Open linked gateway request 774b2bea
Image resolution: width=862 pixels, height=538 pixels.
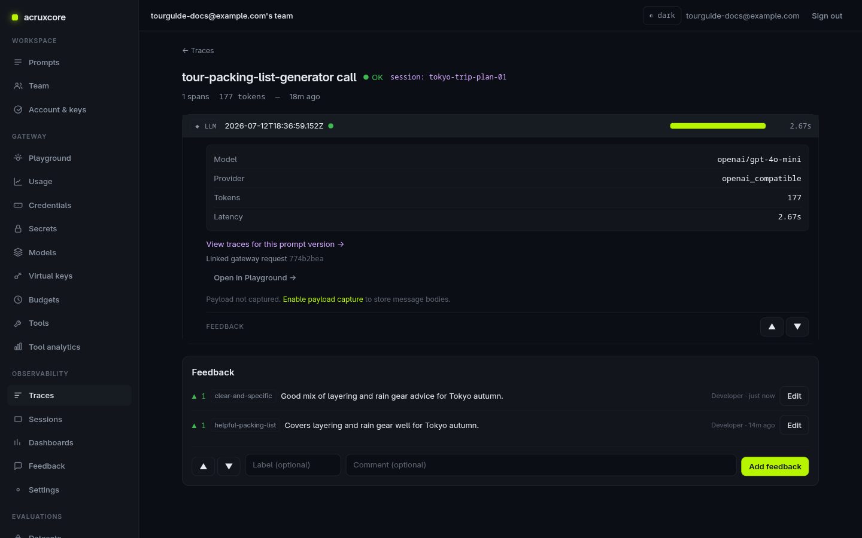[x=306, y=259]
